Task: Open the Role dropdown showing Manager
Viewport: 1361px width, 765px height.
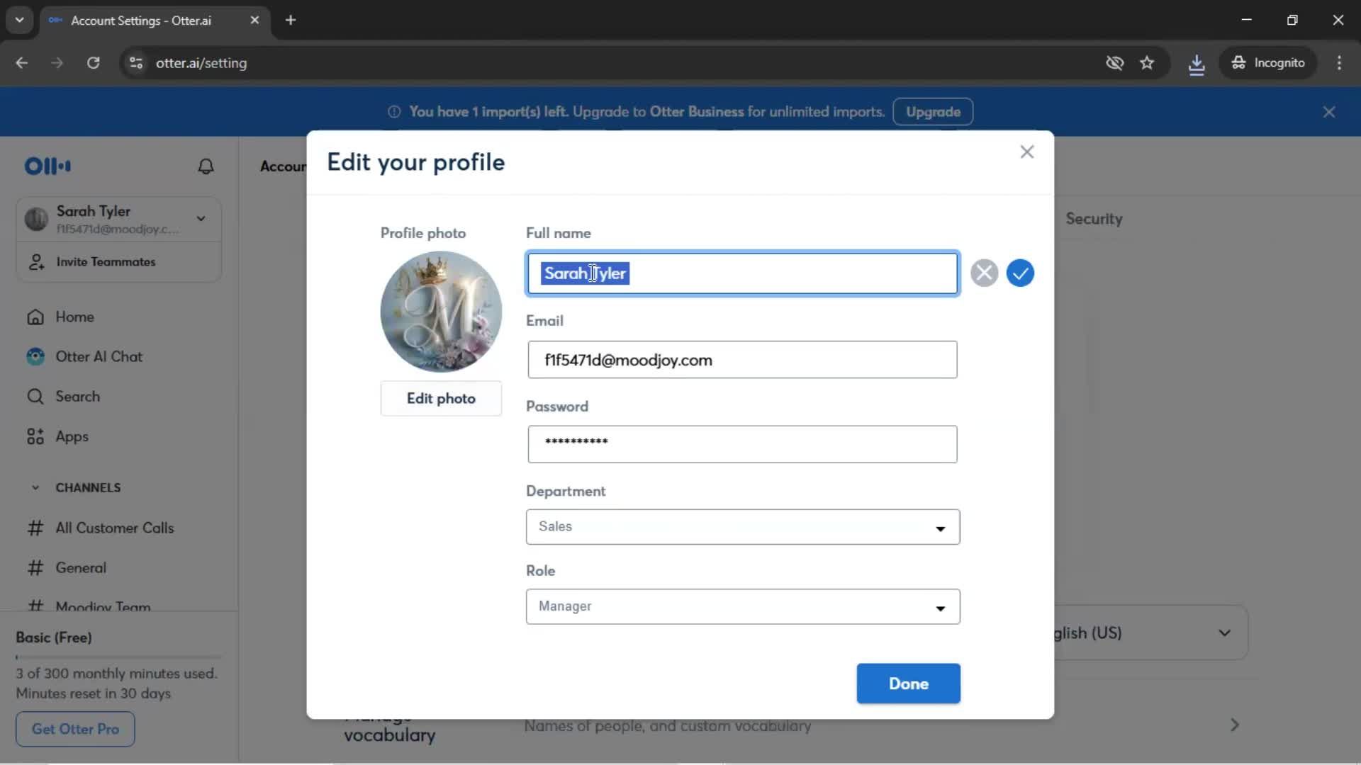Action: 742,606
